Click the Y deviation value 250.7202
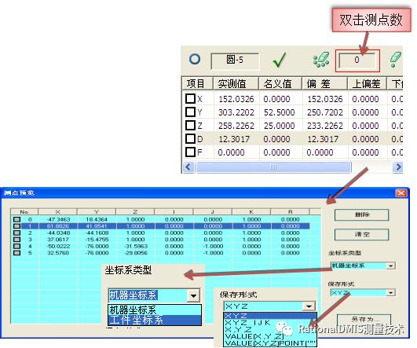The width and height of the screenshot is (417, 348). (x=325, y=112)
